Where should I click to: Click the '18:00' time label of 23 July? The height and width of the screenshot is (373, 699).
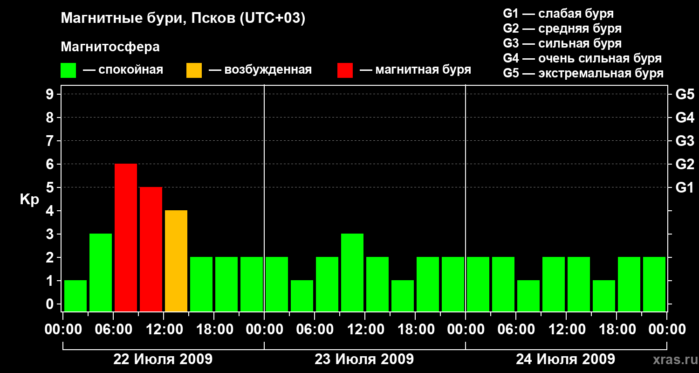[x=415, y=330]
